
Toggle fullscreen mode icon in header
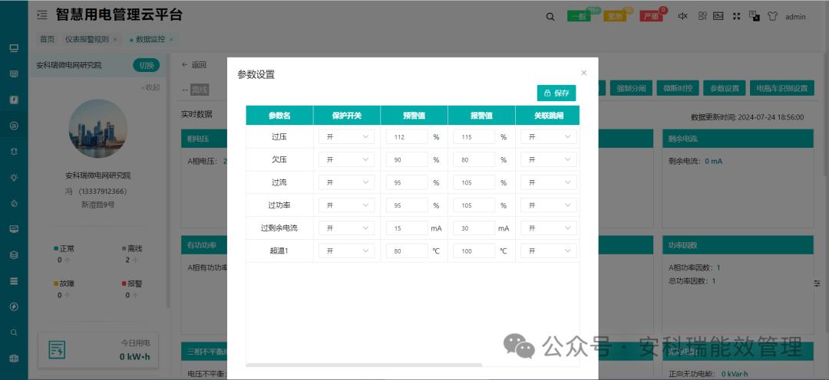736,16
